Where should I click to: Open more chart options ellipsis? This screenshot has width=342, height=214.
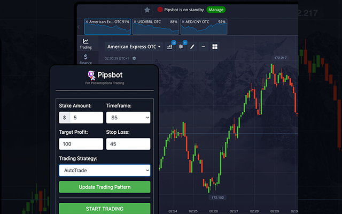(203, 47)
